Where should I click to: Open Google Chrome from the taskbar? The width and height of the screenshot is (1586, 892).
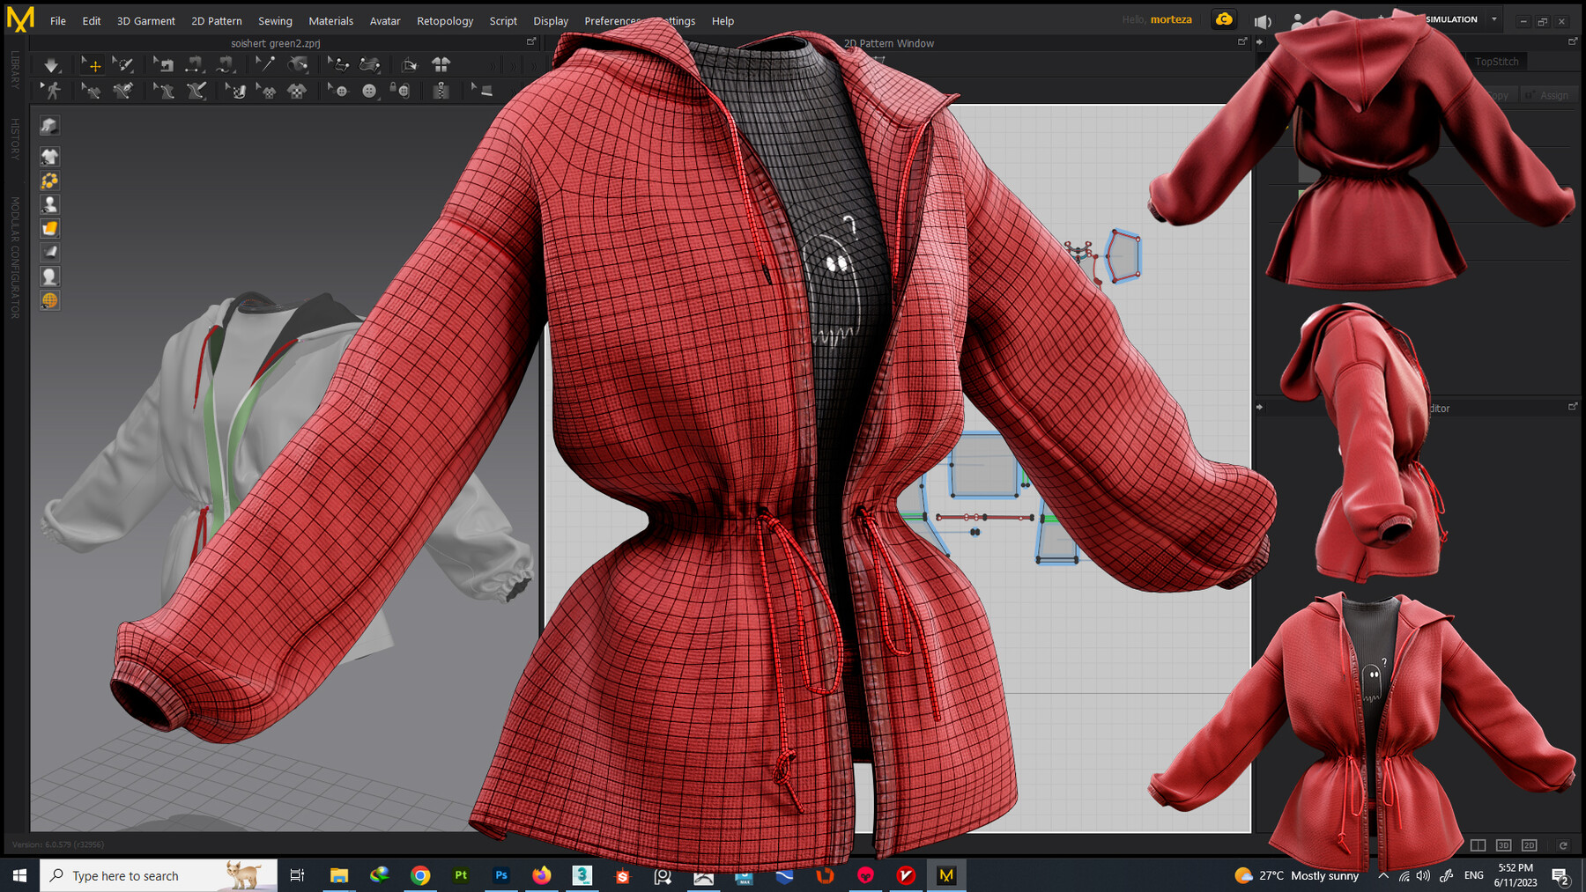tap(420, 875)
